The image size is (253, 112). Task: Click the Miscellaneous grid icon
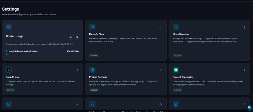[x=176, y=27]
